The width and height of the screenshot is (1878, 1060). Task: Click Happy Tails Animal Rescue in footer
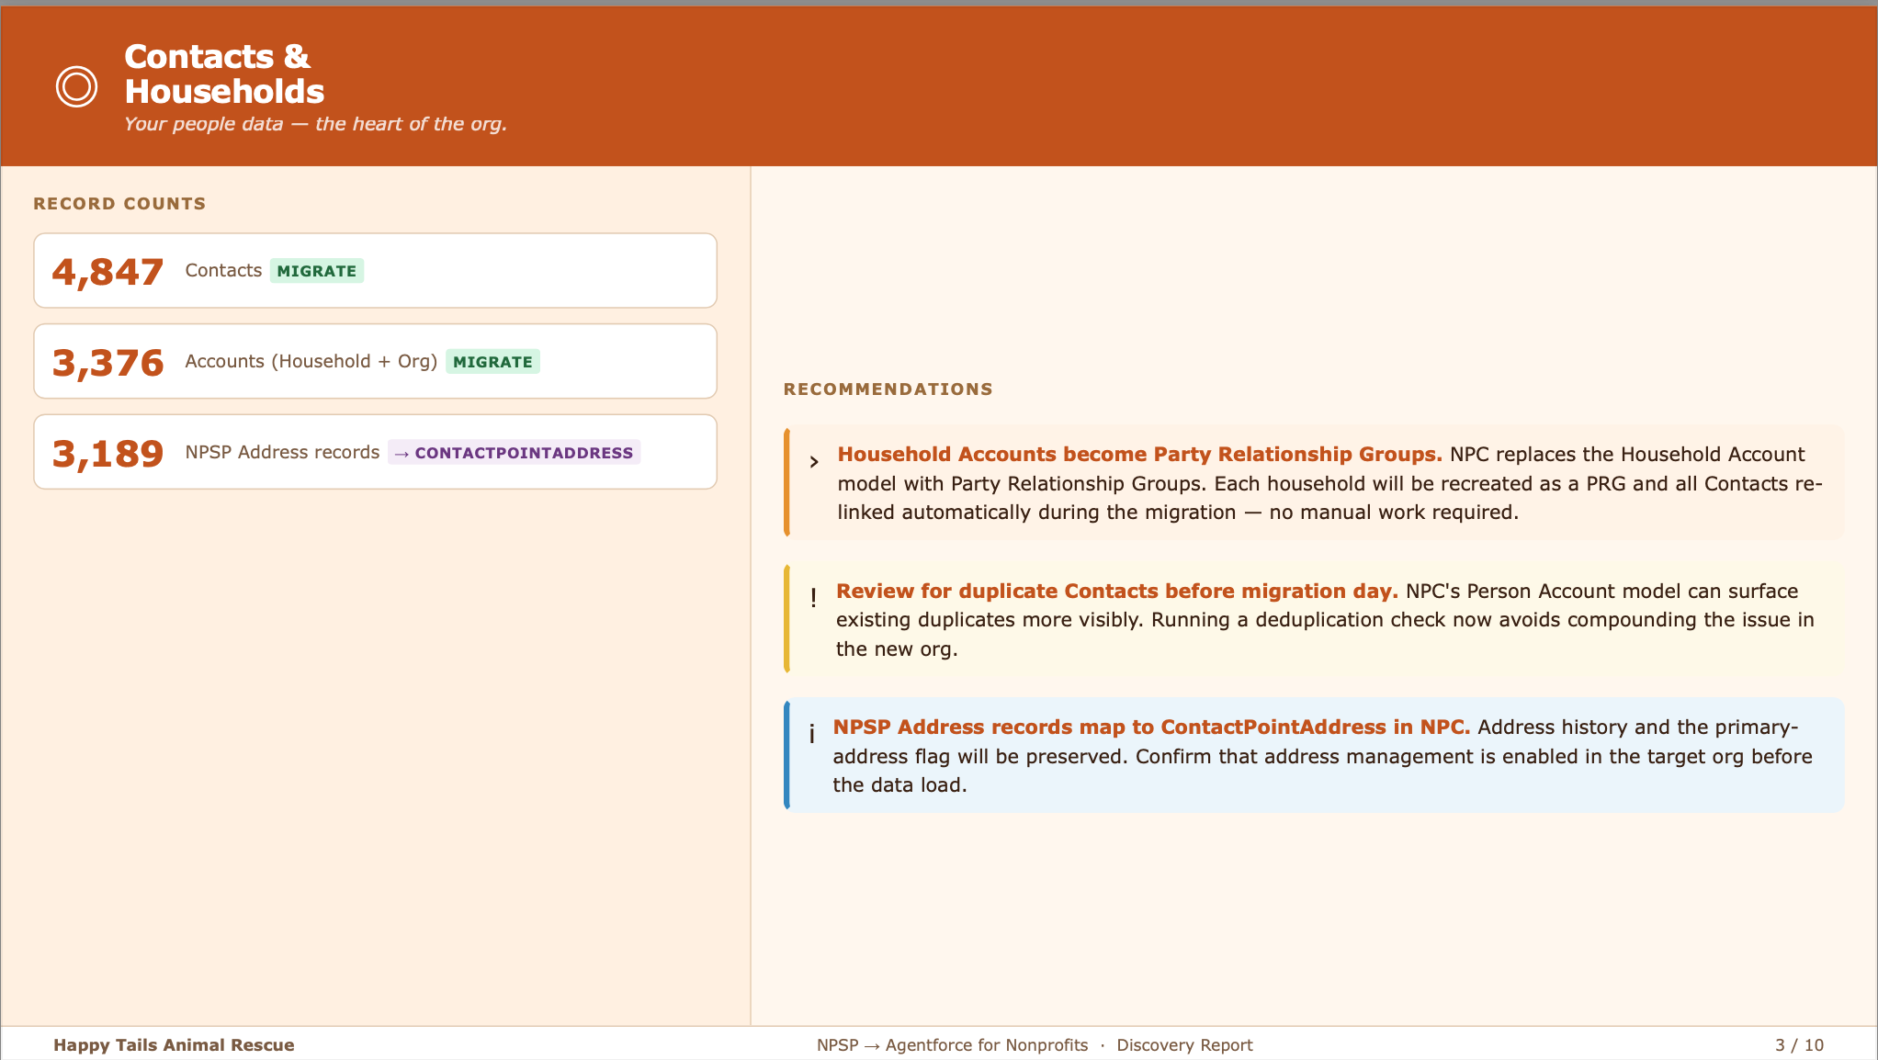pyautogui.click(x=174, y=1045)
